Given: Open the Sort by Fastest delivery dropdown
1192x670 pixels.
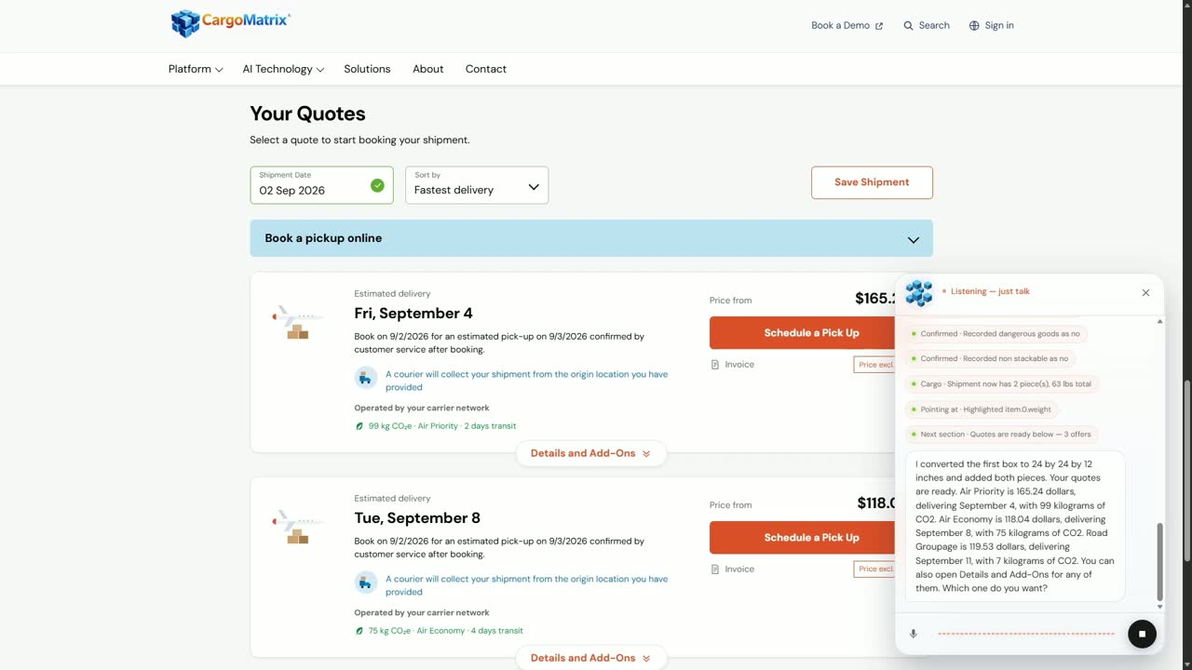Looking at the screenshot, I should (x=477, y=185).
